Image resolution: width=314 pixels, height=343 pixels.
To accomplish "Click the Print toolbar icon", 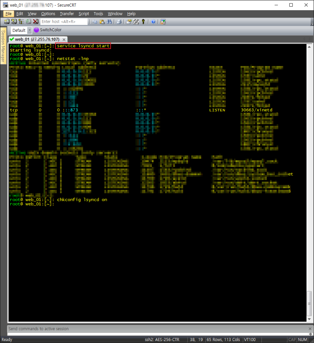I will pyautogui.click(x=119, y=22).
